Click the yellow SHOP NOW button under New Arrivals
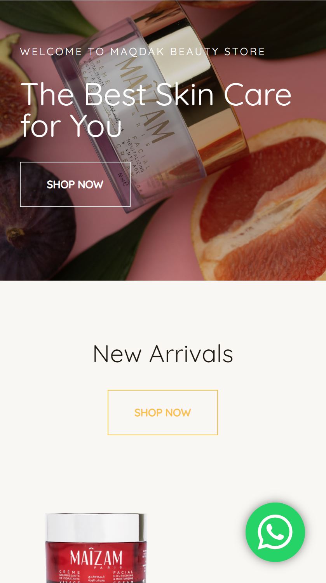Image resolution: width=326 pixels, height=583 pixels. point(163,412)
